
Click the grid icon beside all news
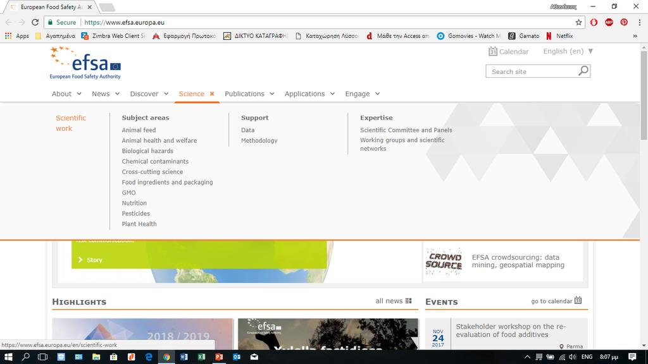[x=409, y=301]
